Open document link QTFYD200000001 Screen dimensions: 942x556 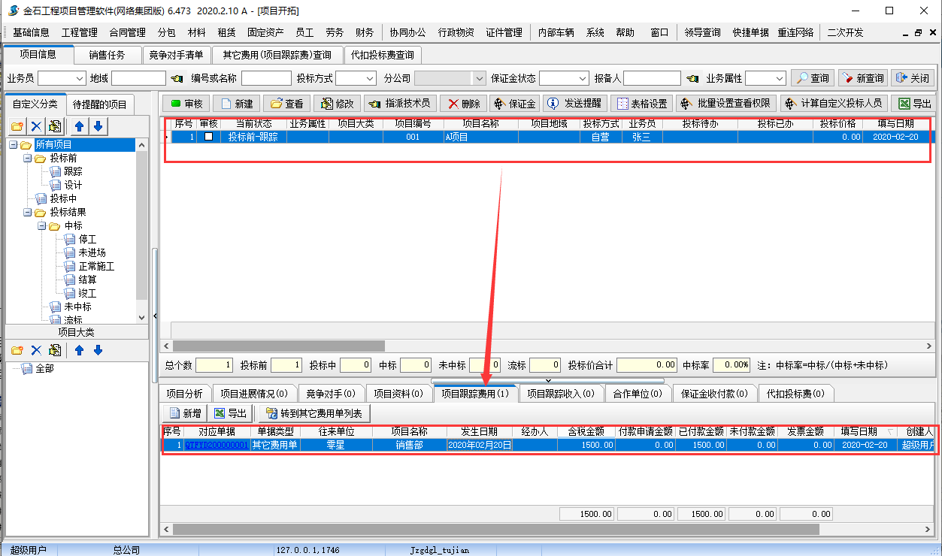click(x=217, y=445)
